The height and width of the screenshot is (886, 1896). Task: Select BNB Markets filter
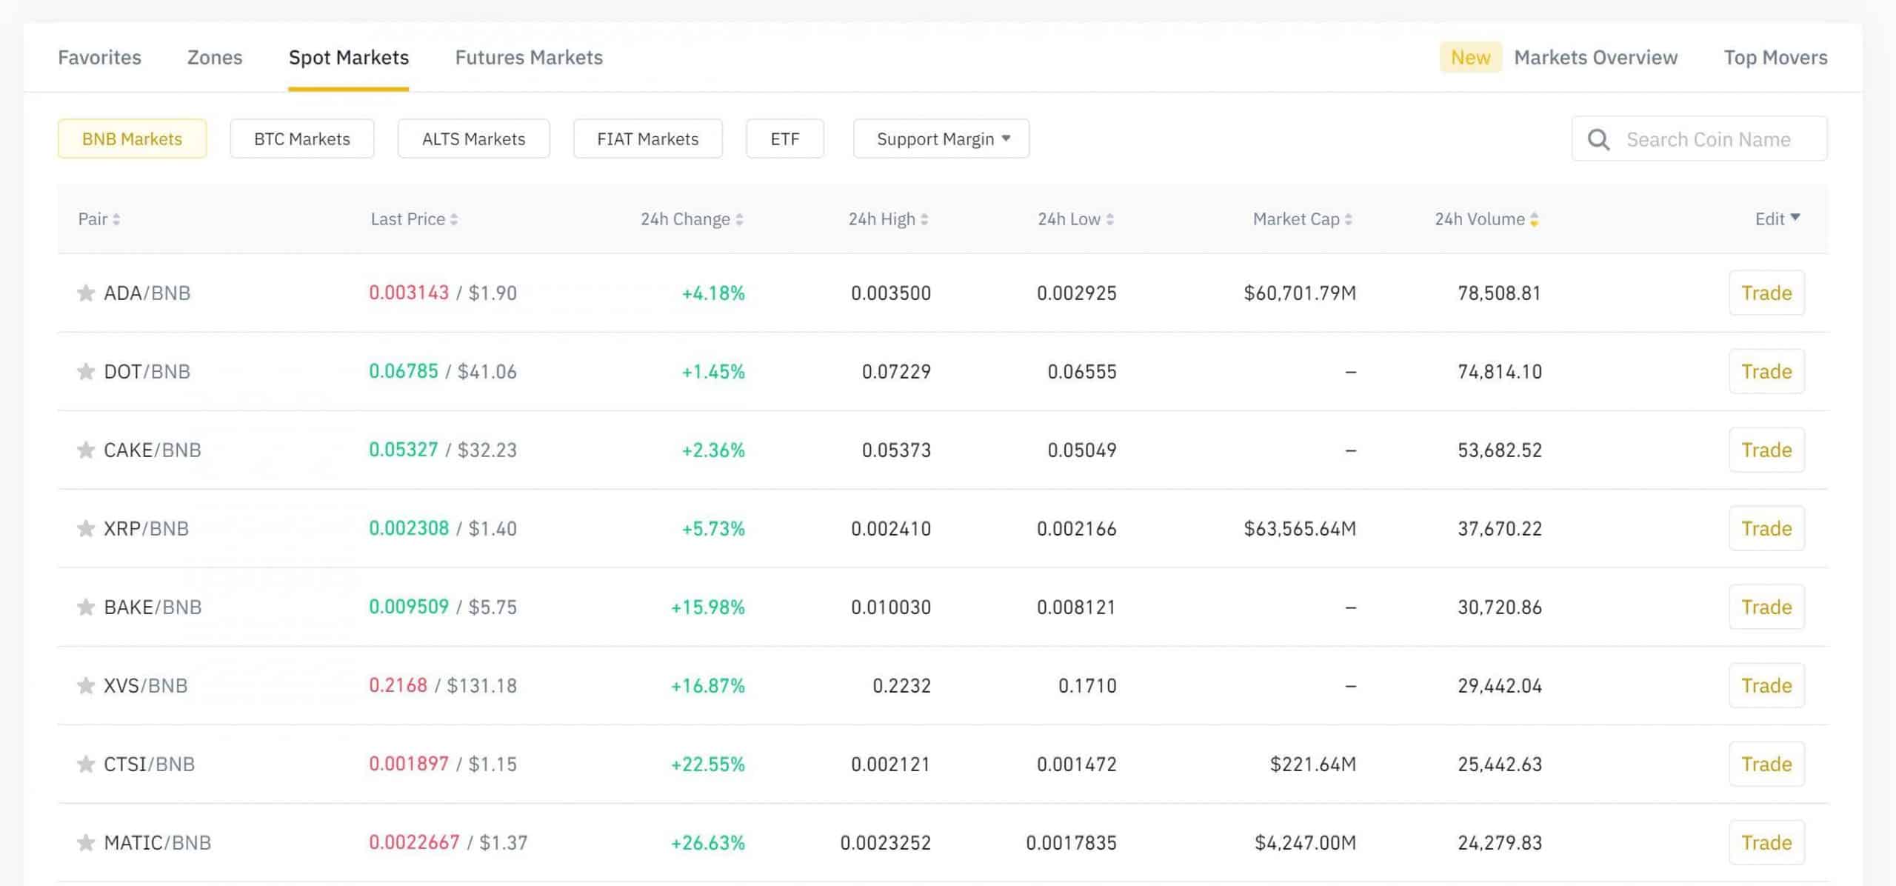tap(132, 139)
